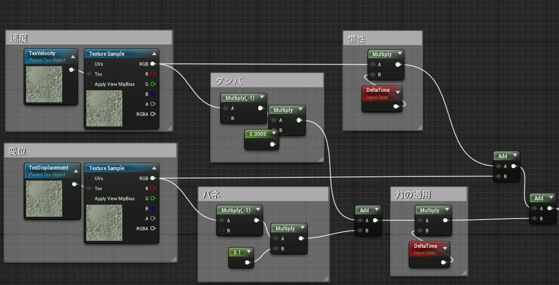Screen dimensions: 559x285
Task: Collapse the TexVelocity node with its arrow
Action: tap(73, 57)
